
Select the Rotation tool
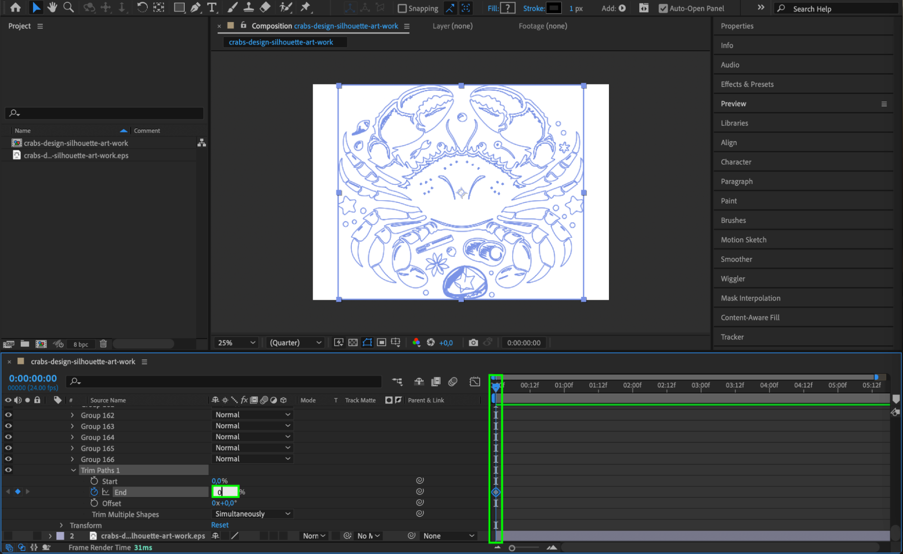tap(142, 8)
